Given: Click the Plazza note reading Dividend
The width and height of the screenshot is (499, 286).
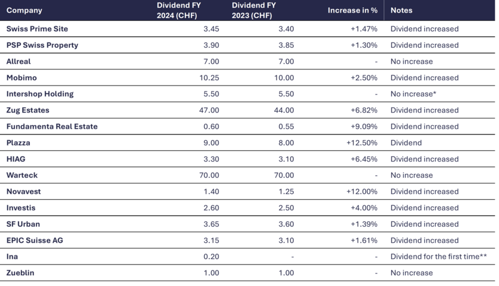Looking at the screenshot, I should tap(406, 142).
